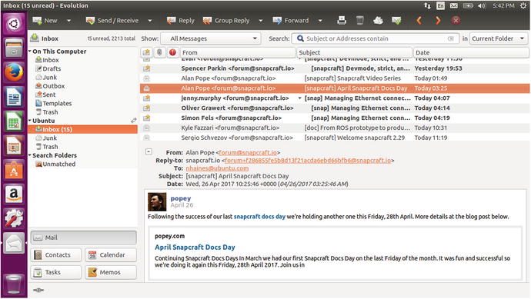Sort messages by Date column
Viewport: 531px width, 299px height.
click(471, 52)
